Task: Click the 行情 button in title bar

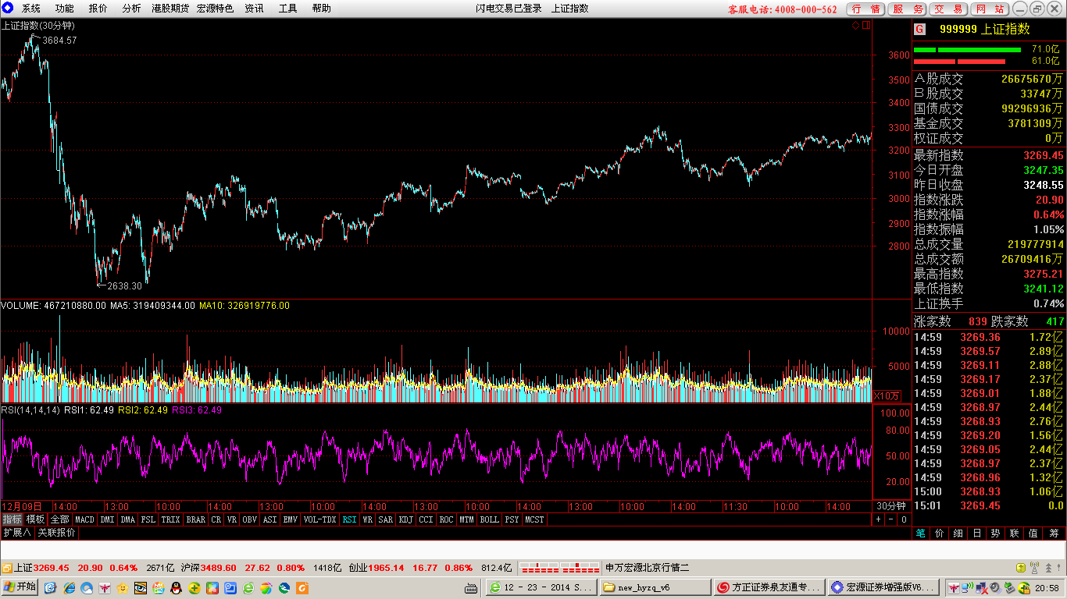Action: tap(865, 9)
